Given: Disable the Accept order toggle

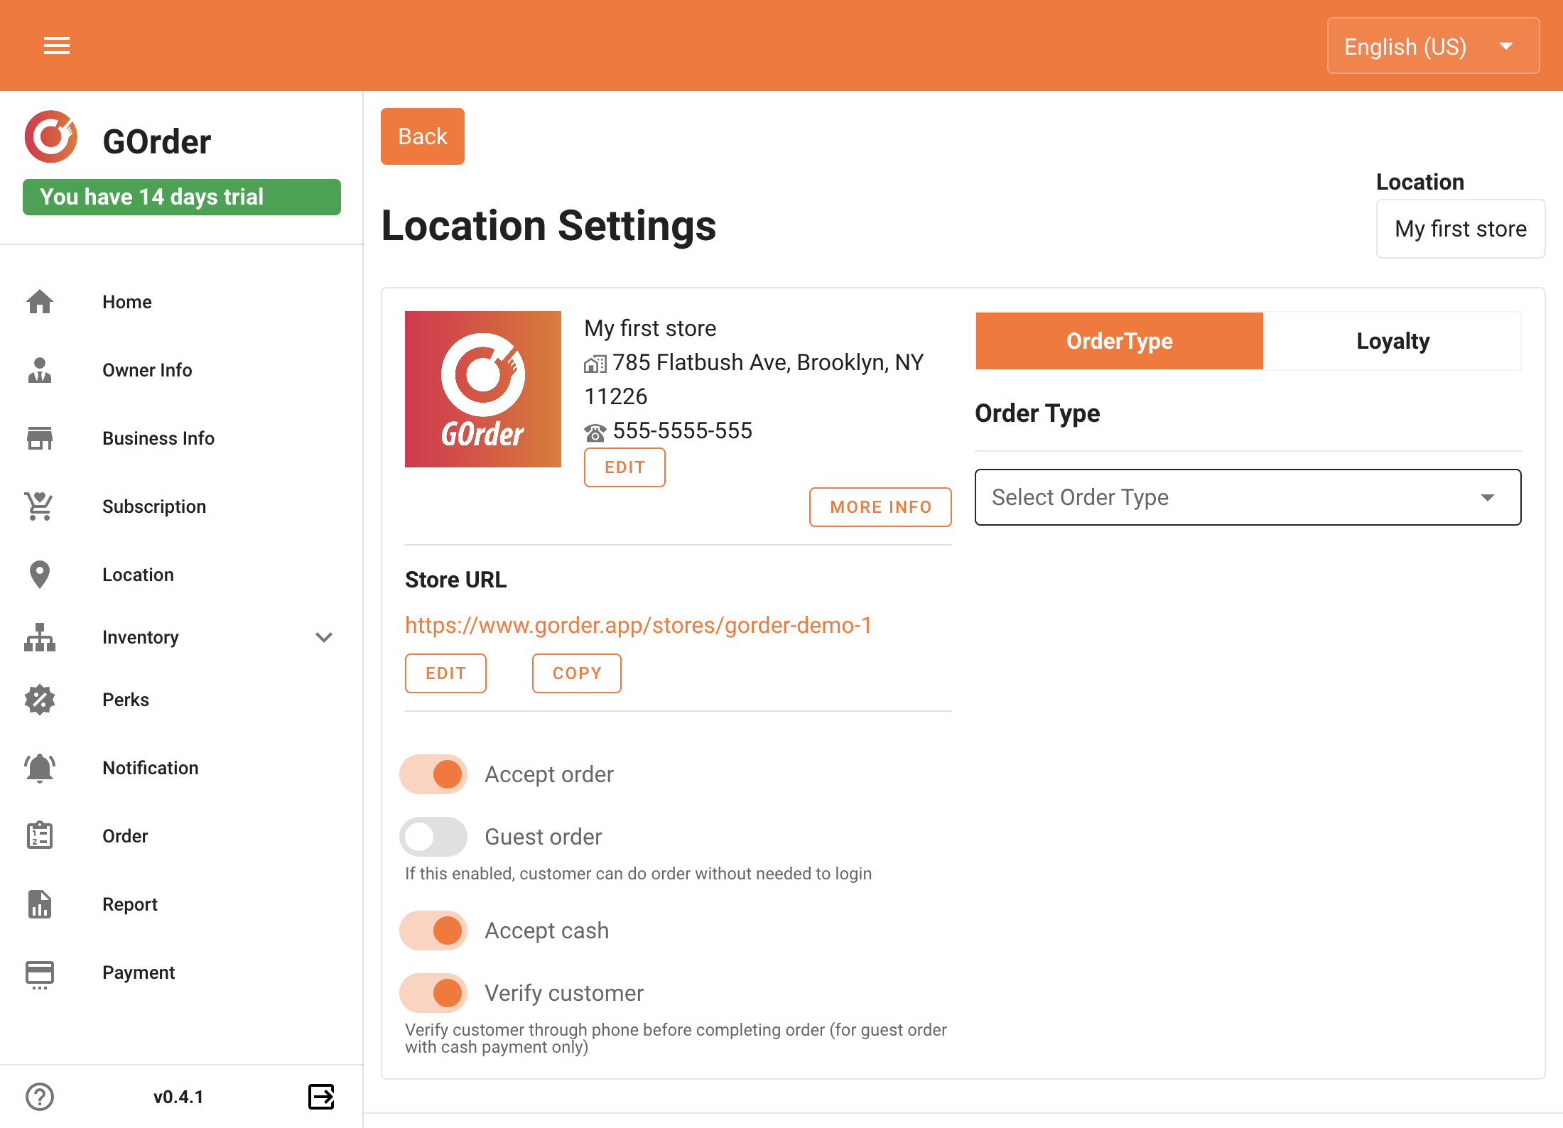Looking at the screenshot, I should click(x=433, y=774).
